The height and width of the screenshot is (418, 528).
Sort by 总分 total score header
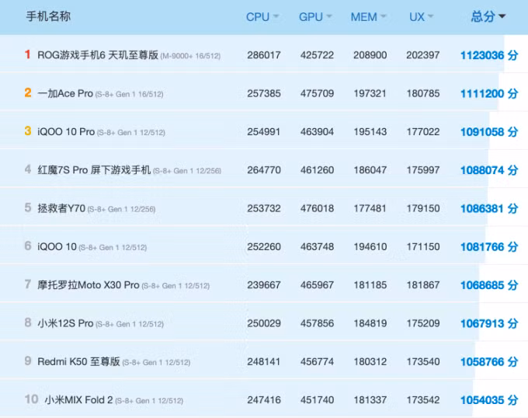point(488,16)
